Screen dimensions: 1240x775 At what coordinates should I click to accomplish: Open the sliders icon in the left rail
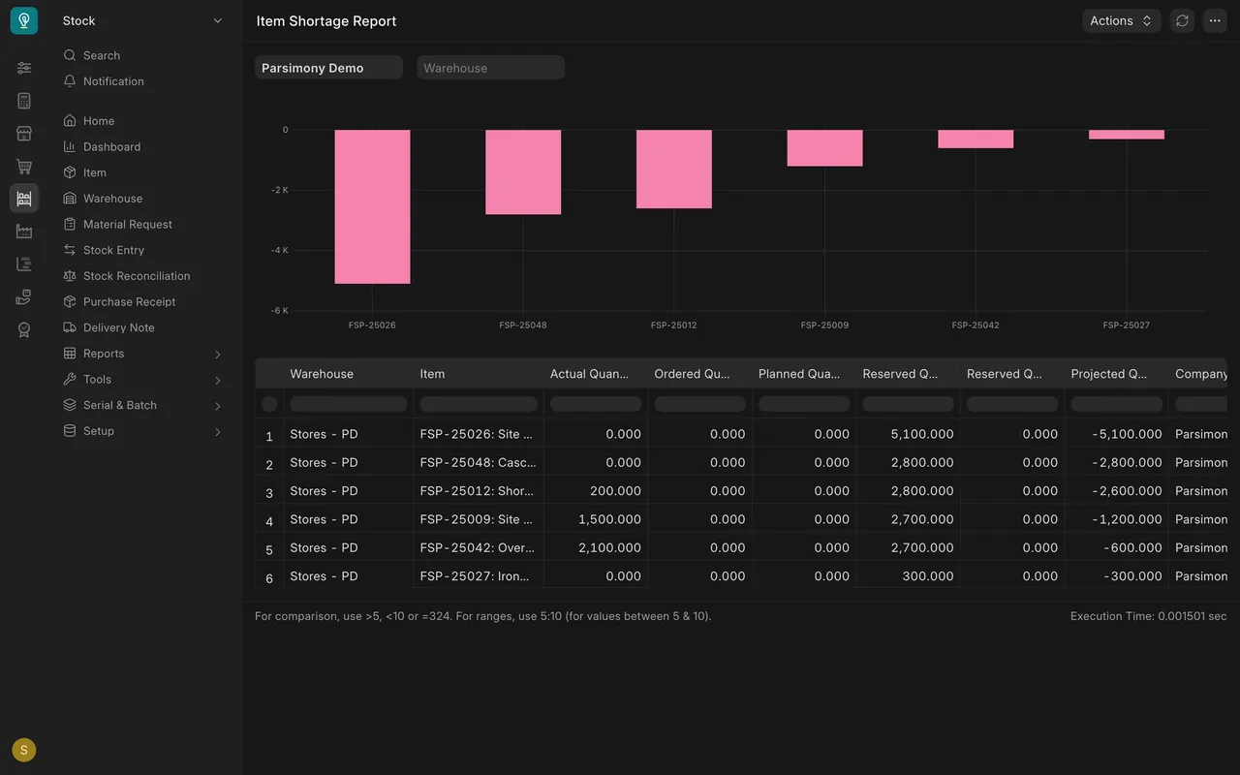tap(24, 68)
